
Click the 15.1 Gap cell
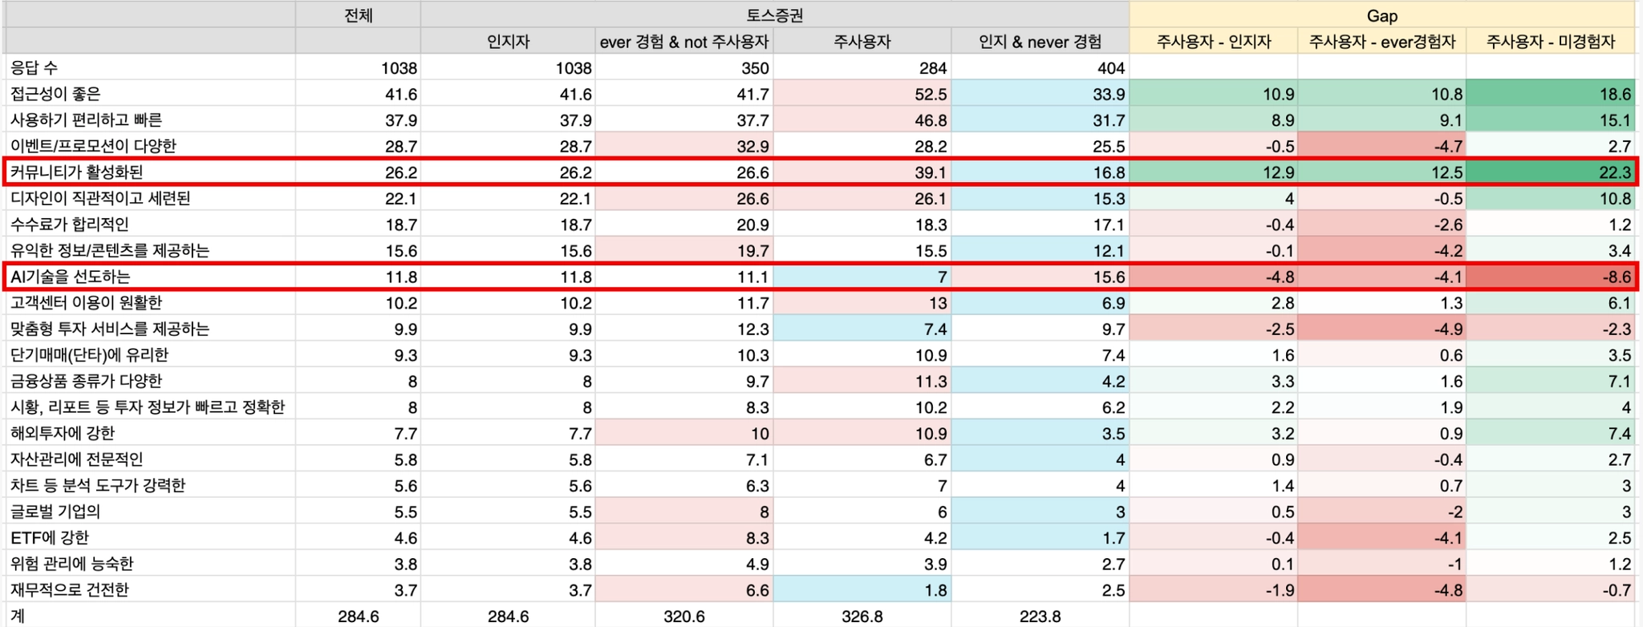[x=1551, y=120]
